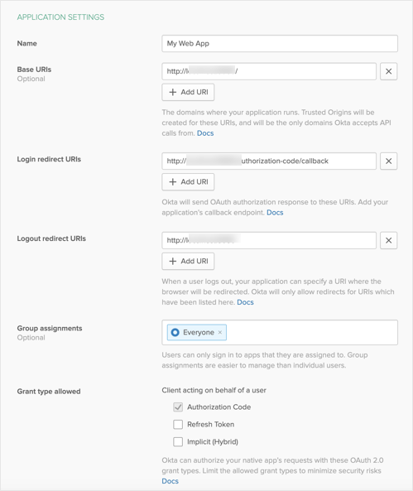
Task: Click into the Base URIs text field
Action: pyautogui.click(x=269, y=71)
